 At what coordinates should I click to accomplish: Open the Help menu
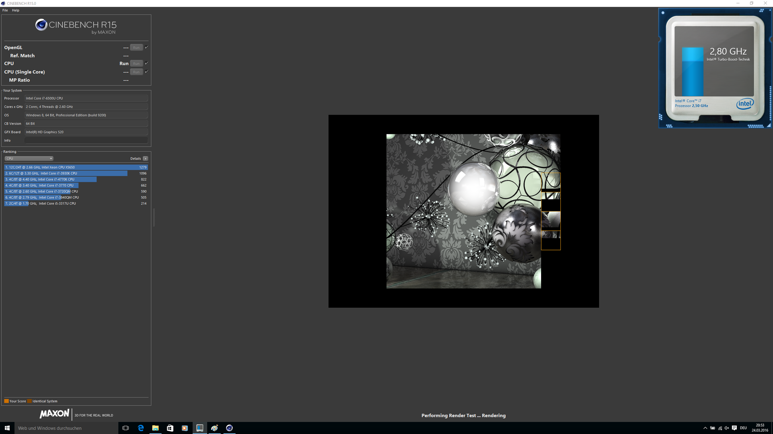(16, 10)
